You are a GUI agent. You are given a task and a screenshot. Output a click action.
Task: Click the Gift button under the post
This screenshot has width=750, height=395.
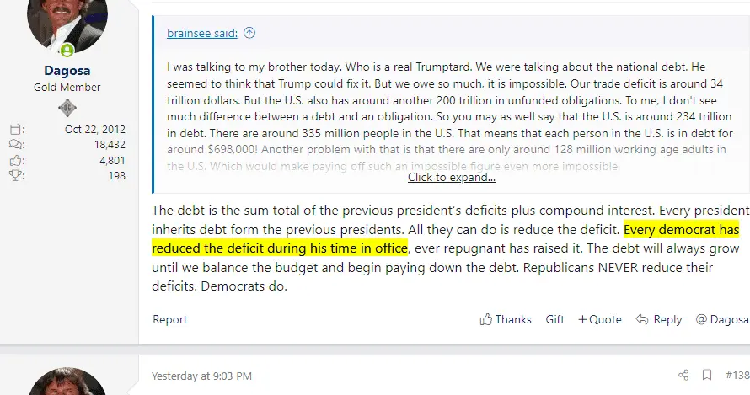[554, 320]
